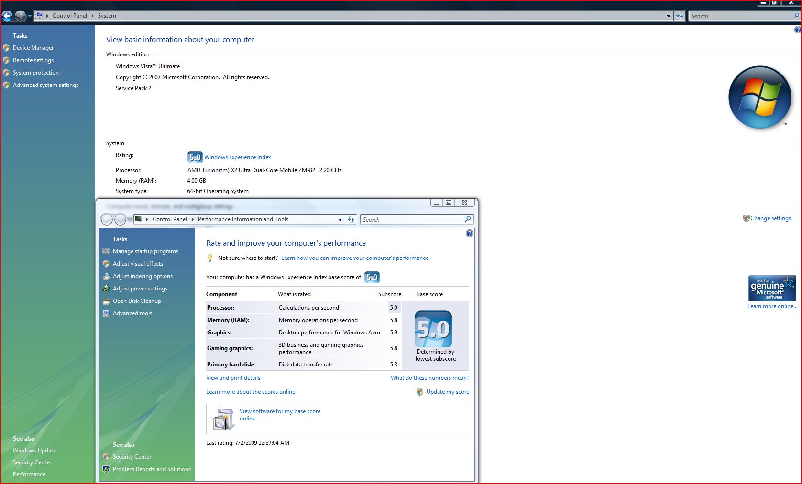
Task: Open What do these numbers mean link
Action: 430,378
